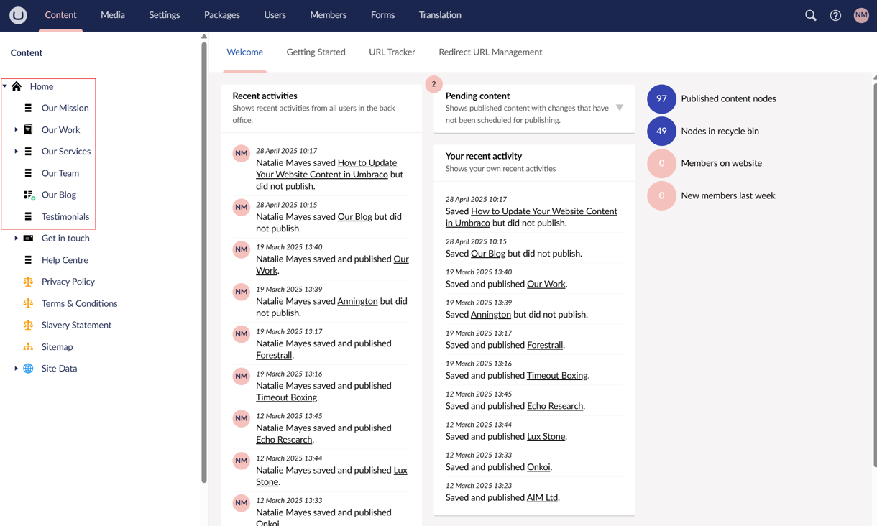Image resolution: width=877 pixels, height=526 pixels.
Task: Open the Pending content filter dropdown
Action: click(620, 107)
